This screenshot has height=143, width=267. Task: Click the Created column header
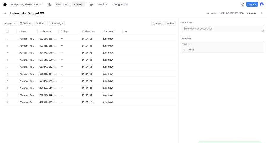[109, 31]
